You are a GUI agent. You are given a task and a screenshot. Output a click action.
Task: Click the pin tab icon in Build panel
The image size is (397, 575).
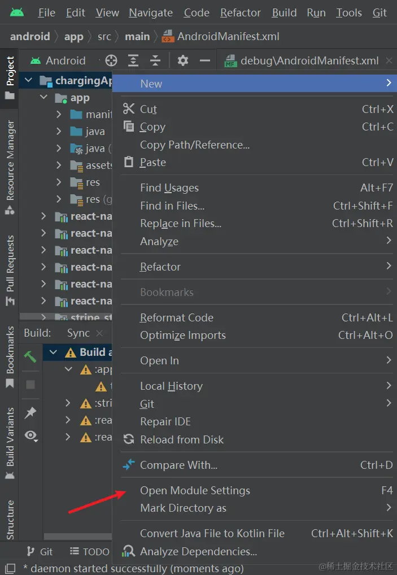tap(30, 413)
